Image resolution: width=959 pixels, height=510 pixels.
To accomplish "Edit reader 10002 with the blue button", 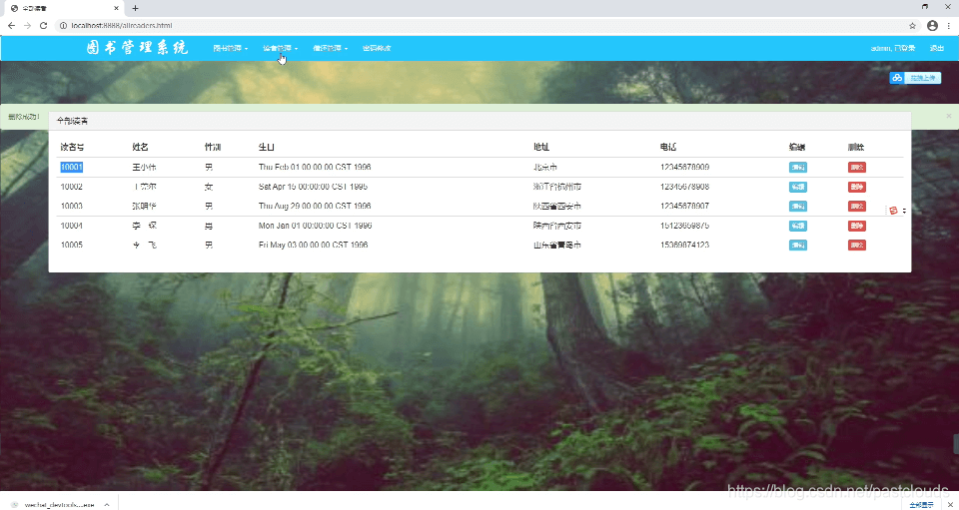I will point(797,187).
